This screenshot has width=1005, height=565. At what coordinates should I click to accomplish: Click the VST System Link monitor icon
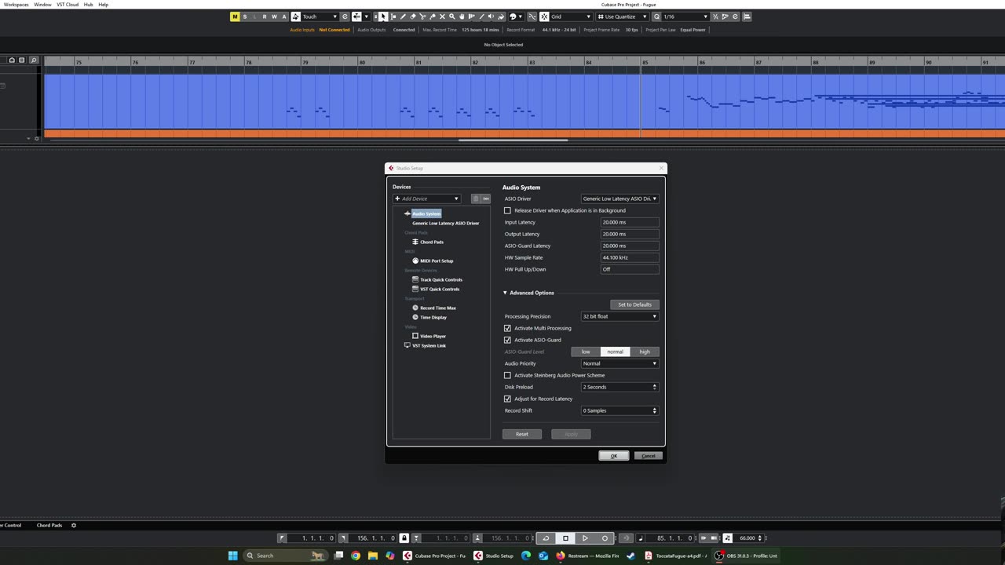[407, 345]
